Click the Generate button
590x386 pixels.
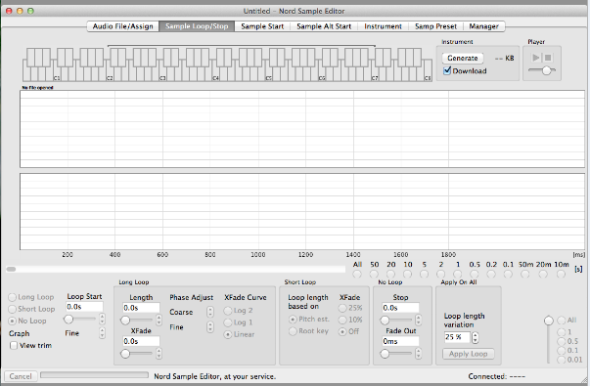pyautogui.click(x=463, y=58)
